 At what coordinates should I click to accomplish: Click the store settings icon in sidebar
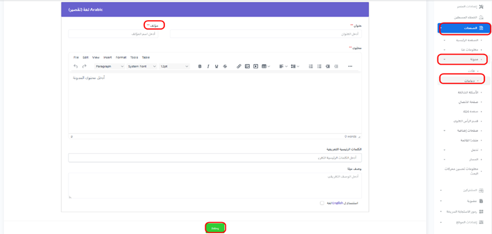point(482,6)
